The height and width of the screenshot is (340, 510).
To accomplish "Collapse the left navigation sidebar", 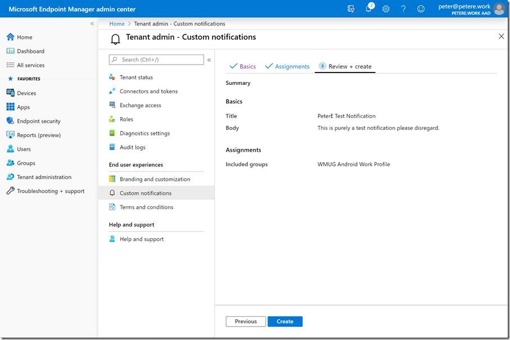I will coord(92,24).
